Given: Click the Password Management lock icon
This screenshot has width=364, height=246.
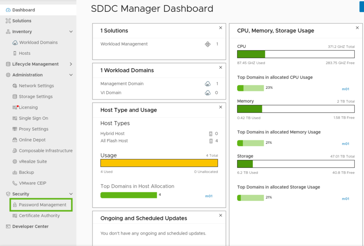Looking at the screenshot, I should (x=15, y=205).
